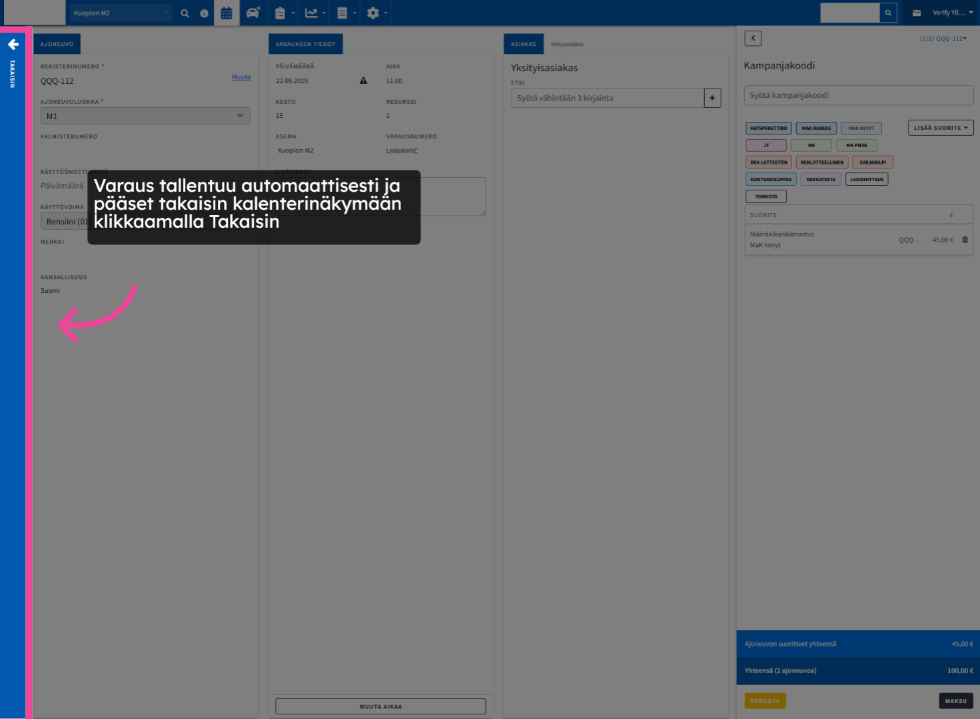Add the KATSPAKETTIBD service tag
980x719 pixels.
769,128
